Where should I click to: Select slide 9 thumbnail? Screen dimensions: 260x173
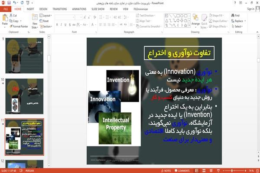(24, 55)
